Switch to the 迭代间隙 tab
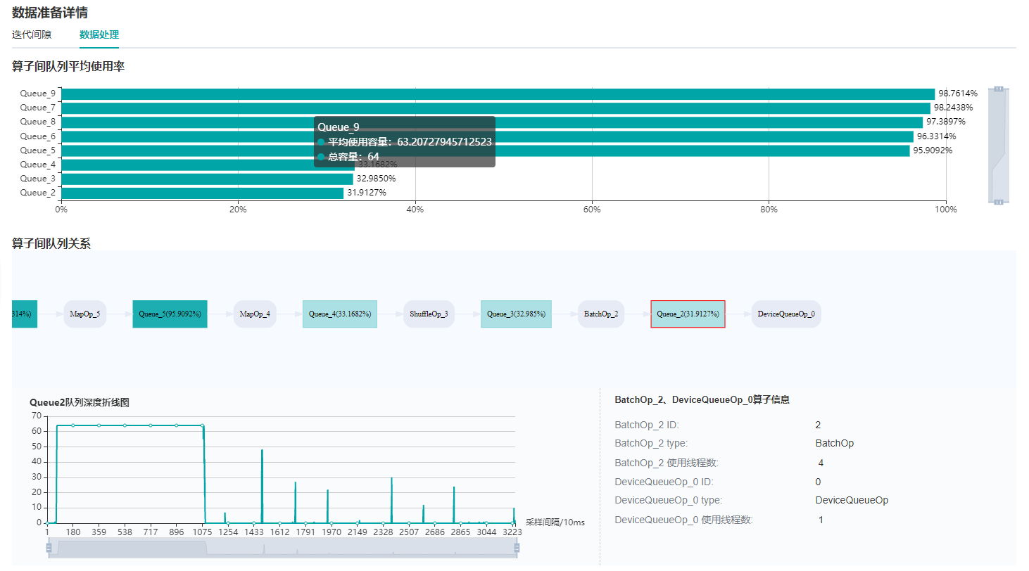Image resolution: width=1029 pixels, height=571 pixels. tap(32, 34)
